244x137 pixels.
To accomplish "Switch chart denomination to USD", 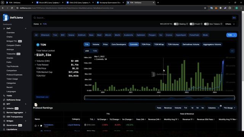I will 87,51.
